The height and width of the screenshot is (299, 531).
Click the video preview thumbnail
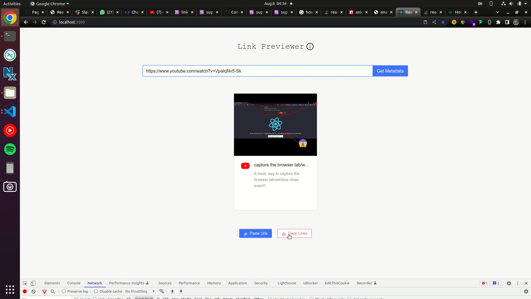coord(275,125)
